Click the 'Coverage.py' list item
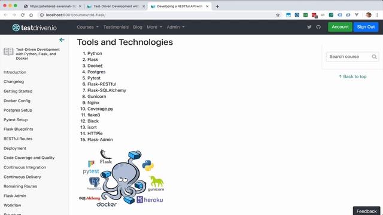Viewport: 383px width, 215px height. [101, 109]
